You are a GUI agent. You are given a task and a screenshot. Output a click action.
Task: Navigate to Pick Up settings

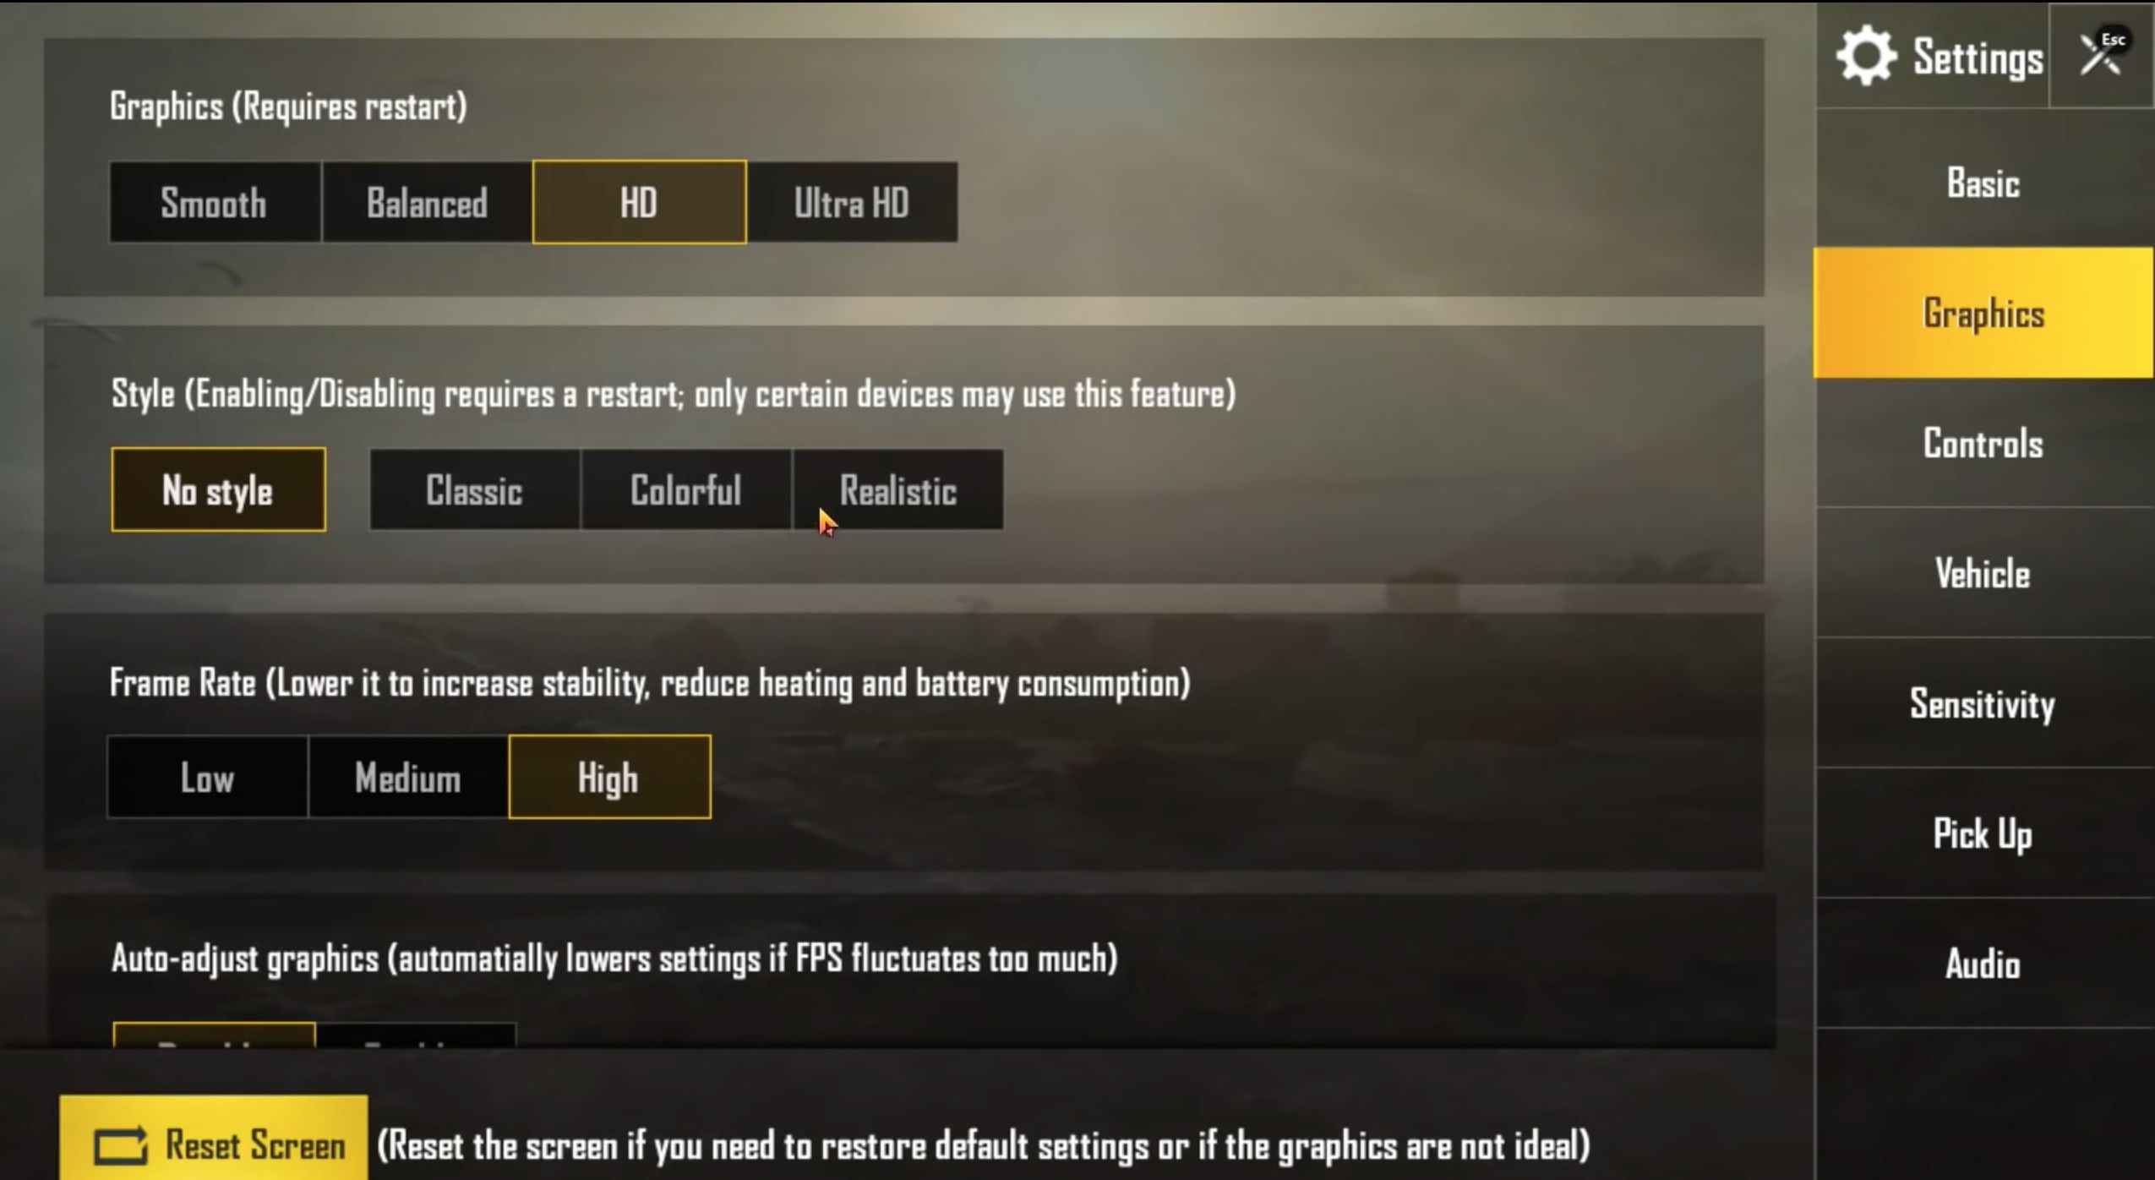pos(1985,834)
